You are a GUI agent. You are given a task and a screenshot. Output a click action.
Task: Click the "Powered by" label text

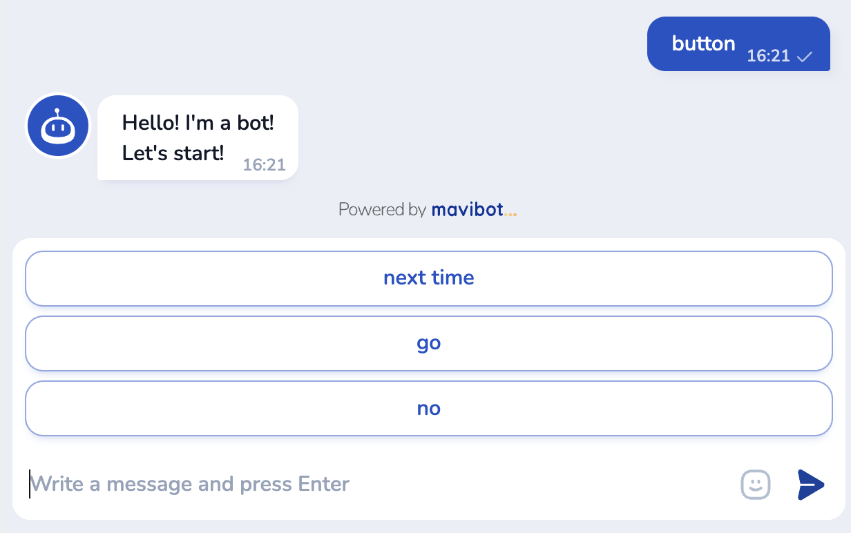click(x=382, y=209)
